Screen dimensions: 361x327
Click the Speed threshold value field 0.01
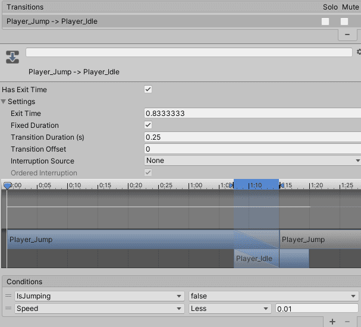pyautogui.click(x=317, y=309)
